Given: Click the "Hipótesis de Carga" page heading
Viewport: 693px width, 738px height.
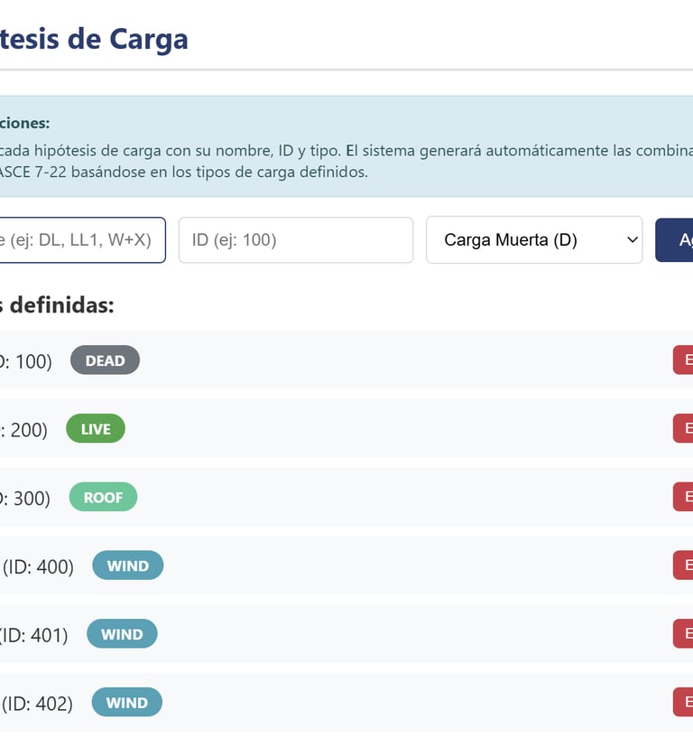Looking at the screenshot, I should 94,39.
